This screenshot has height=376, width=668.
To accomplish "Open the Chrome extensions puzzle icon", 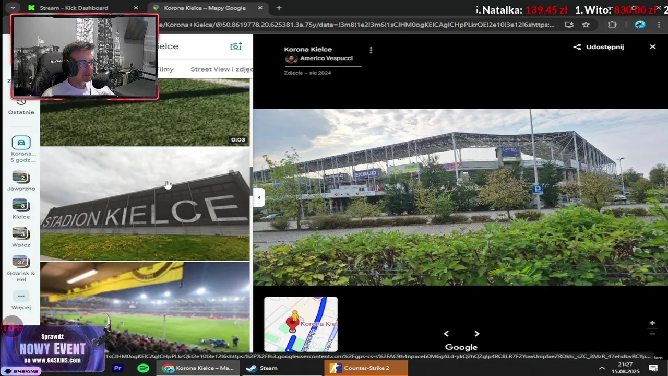I will 613,25.
